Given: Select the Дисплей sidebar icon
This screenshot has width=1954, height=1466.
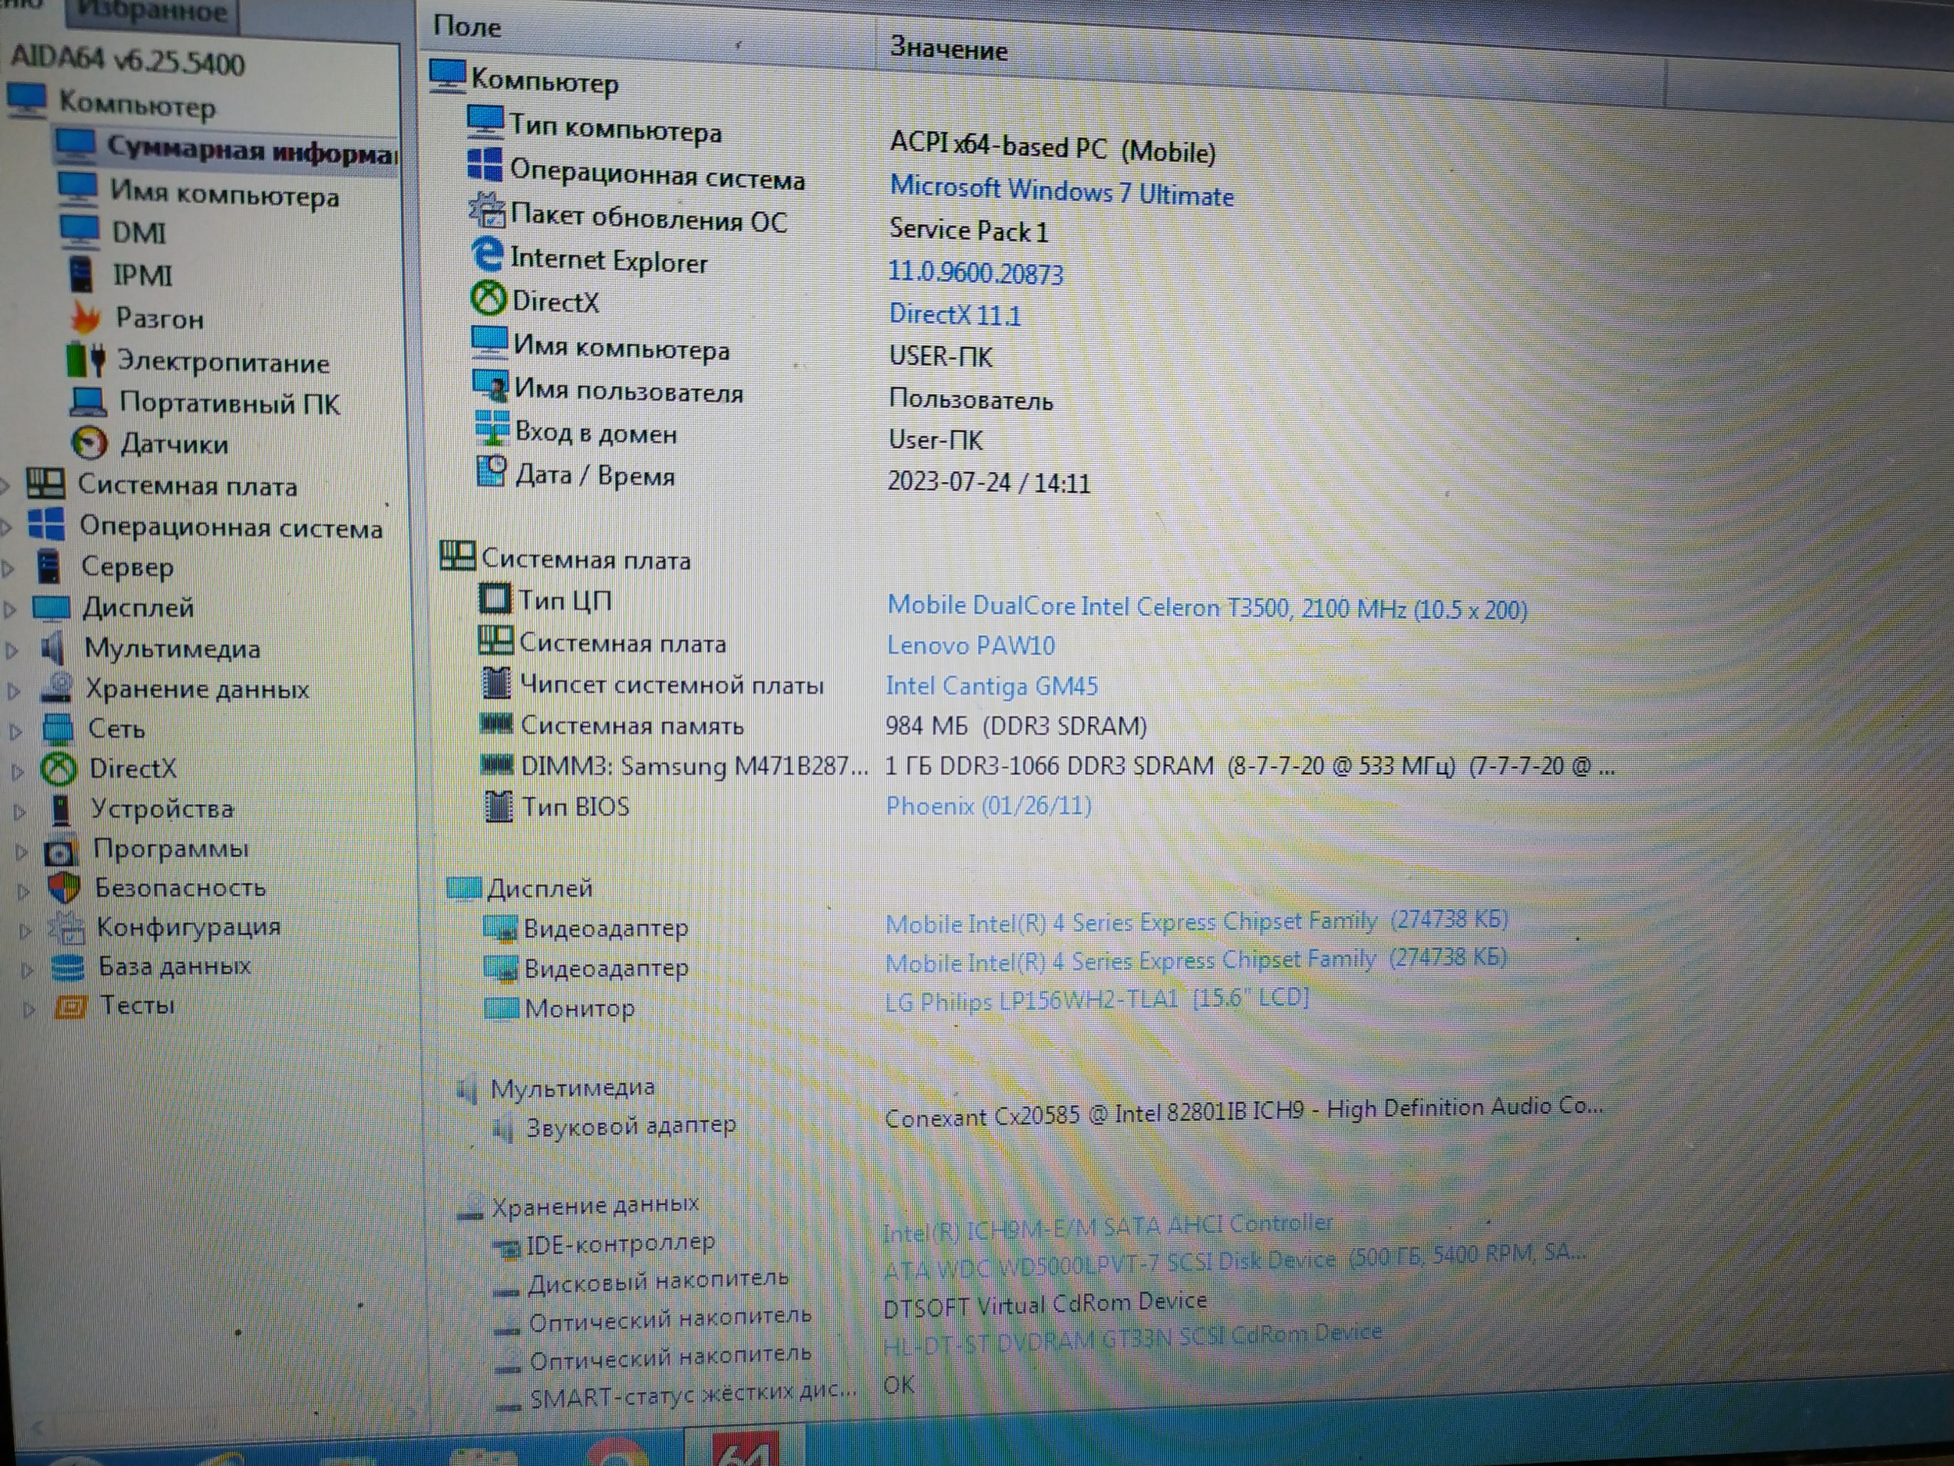Looking at the screenshot, I should click(51, 607).
